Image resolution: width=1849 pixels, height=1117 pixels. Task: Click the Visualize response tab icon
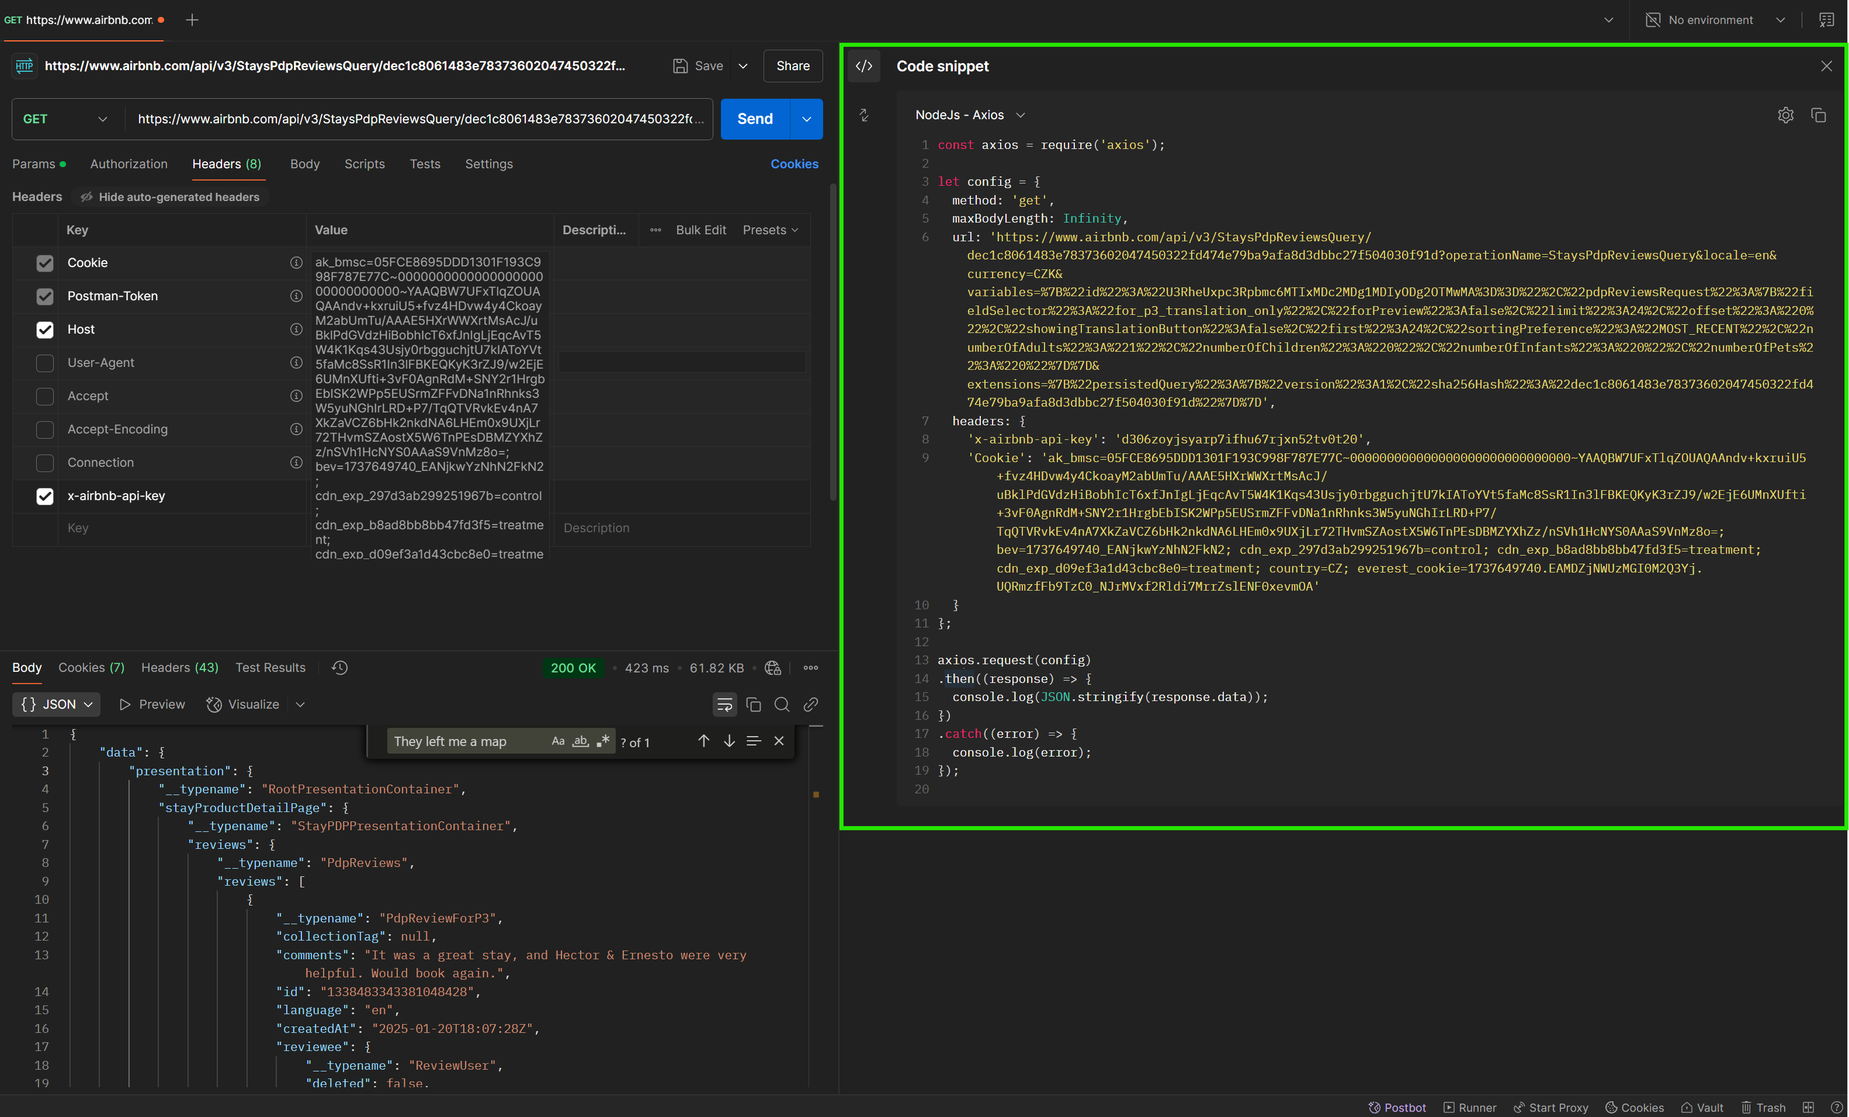(215, 704)
